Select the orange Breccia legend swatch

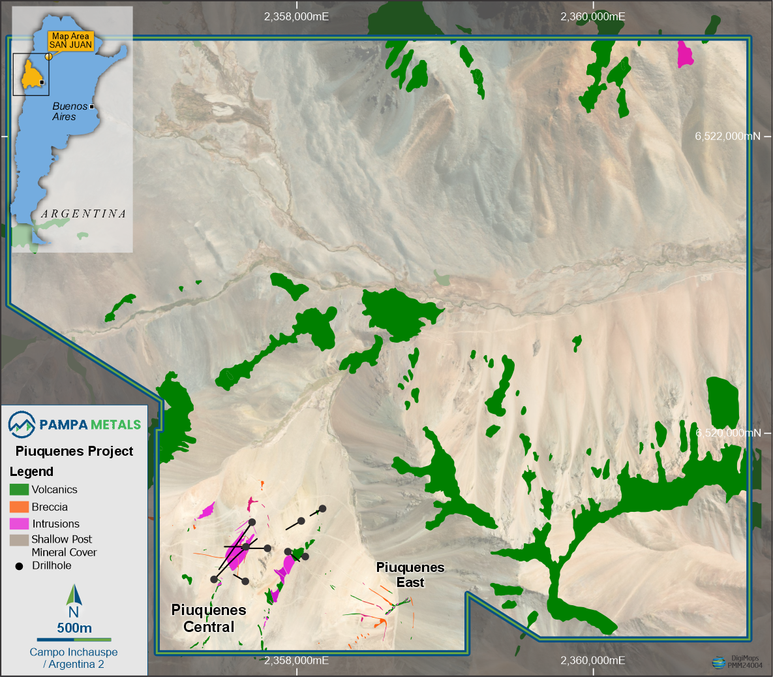click(19, 507)
